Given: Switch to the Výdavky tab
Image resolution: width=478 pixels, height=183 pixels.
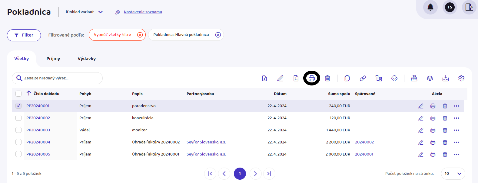Looking at the screenshot, I should [x=87, y=59].
